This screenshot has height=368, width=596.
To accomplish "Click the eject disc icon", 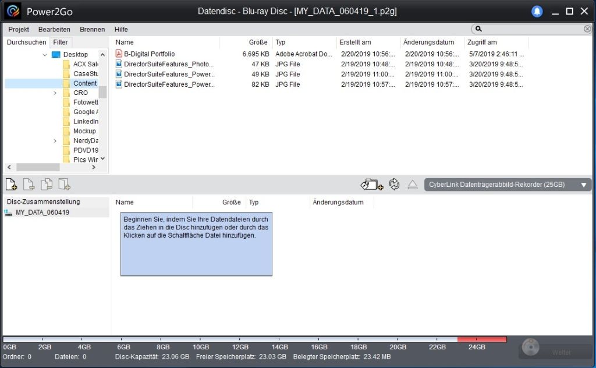I will [413, 185].
